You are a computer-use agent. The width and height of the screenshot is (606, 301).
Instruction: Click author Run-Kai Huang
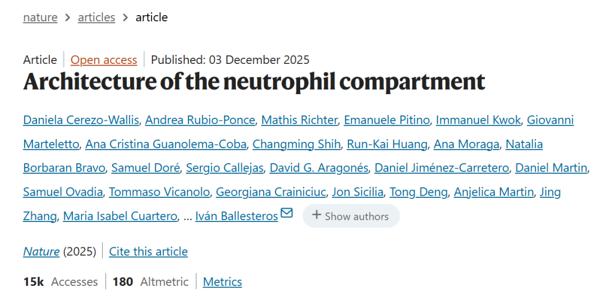point(387,144)
